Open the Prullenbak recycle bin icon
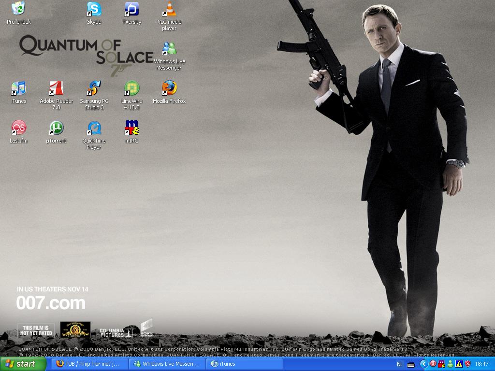495x371 pixels. pos(19,13)
